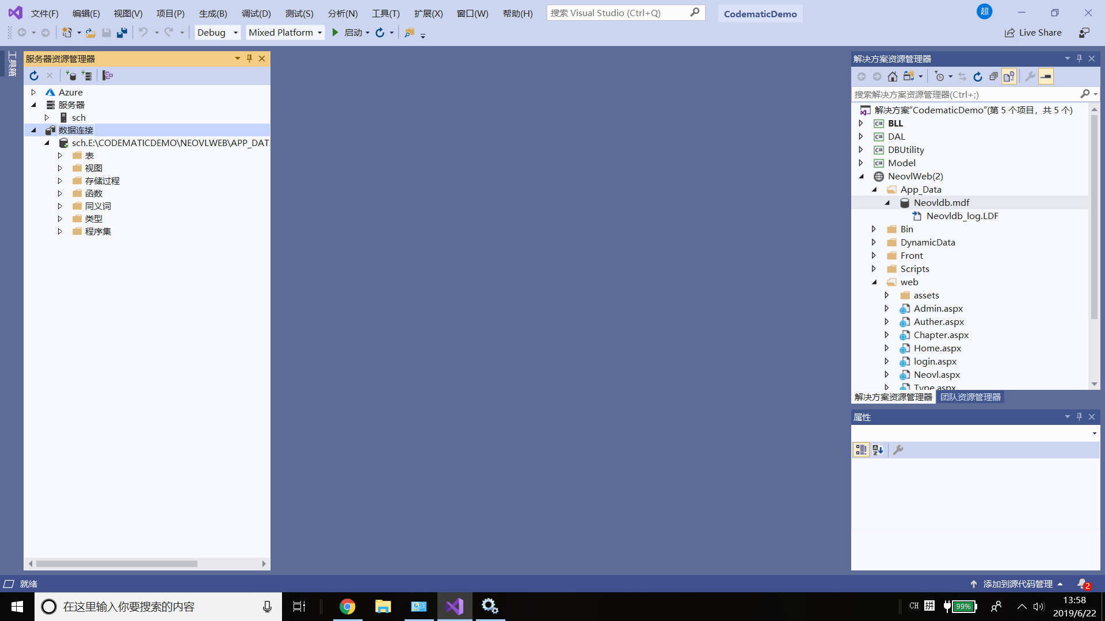Click Save All icon in main toolbar
The image size is (1105, 621).
coord(121,33)
